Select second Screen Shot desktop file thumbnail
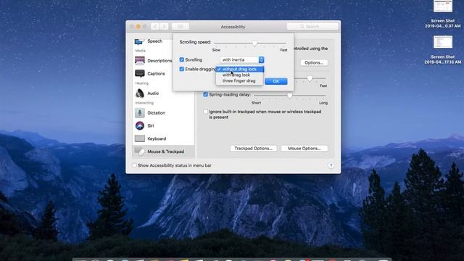This screenshot has height=261, width=464. coord(443,42)
